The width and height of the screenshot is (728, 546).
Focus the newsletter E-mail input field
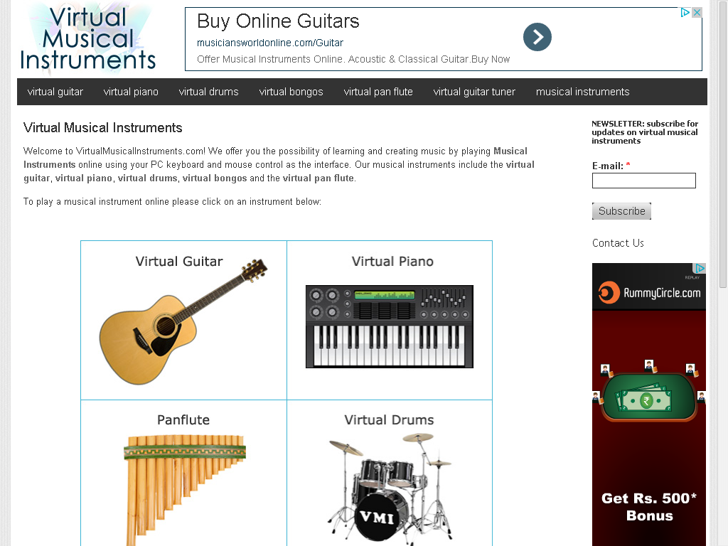643,181
